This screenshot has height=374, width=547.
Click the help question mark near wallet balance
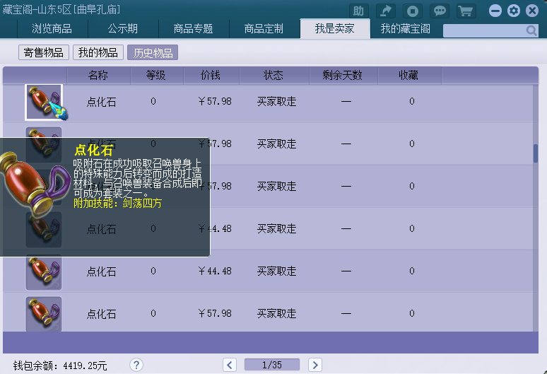click(x=136, y=365)
